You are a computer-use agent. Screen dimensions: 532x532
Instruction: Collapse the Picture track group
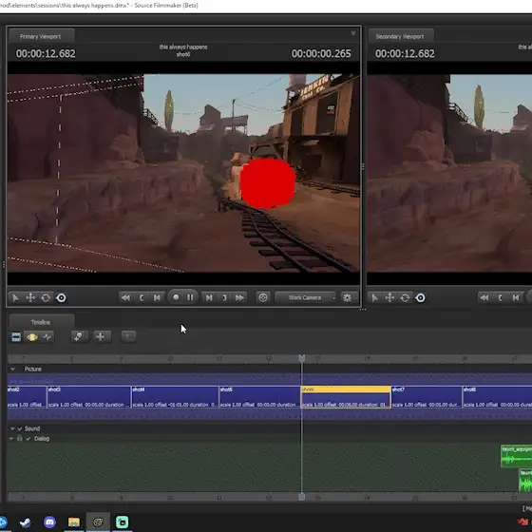[12, 370]
